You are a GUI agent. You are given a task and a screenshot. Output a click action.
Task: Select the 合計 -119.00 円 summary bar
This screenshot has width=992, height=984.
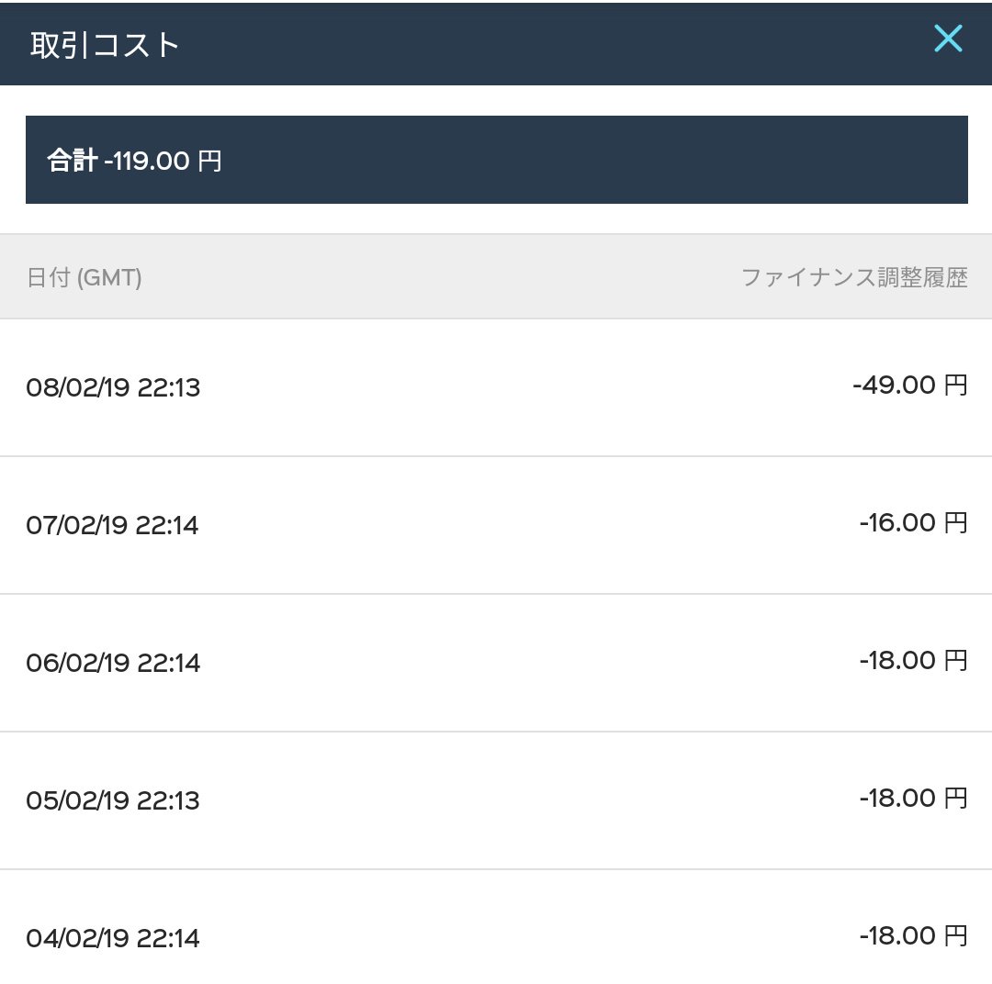pyautogui.click(x=497, y=160)
